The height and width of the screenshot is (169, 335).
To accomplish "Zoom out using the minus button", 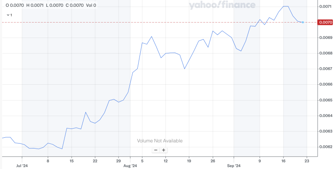I will (x=156, y=150).
